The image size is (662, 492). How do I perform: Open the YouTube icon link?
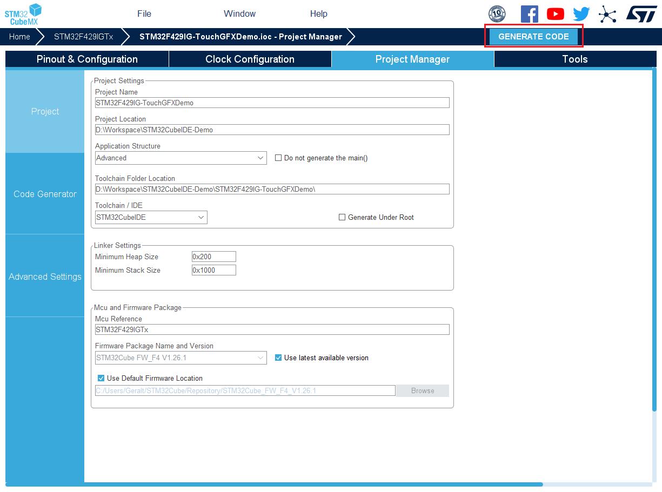[x=555, y=14]
